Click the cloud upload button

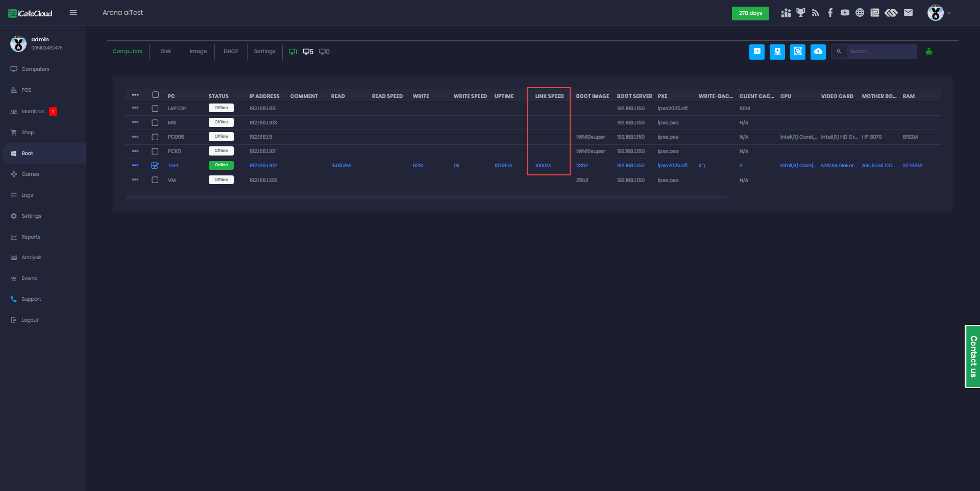818,51
